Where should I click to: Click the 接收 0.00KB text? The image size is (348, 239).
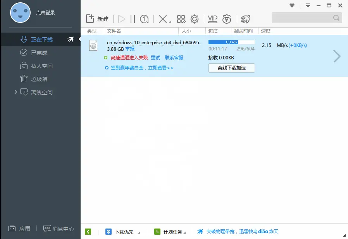pos(221,58)
